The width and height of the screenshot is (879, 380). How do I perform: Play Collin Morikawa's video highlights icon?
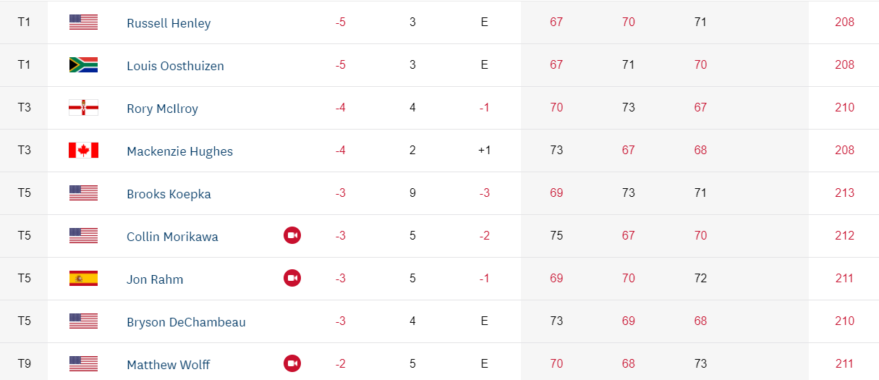[x=292, y=235]
